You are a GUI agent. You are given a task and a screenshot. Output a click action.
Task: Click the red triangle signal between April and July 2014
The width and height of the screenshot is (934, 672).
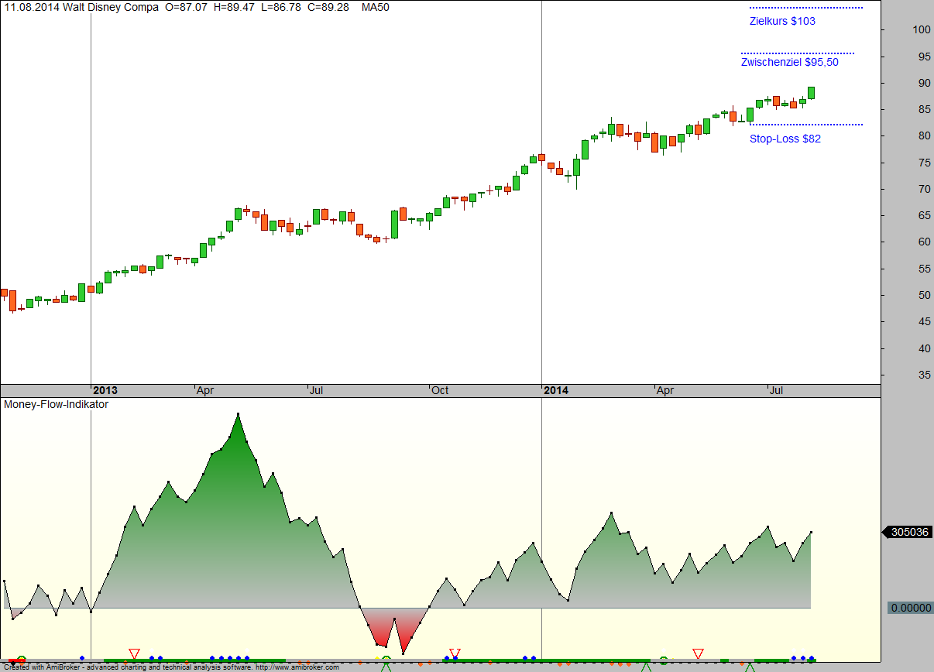[x=698, y=654]
